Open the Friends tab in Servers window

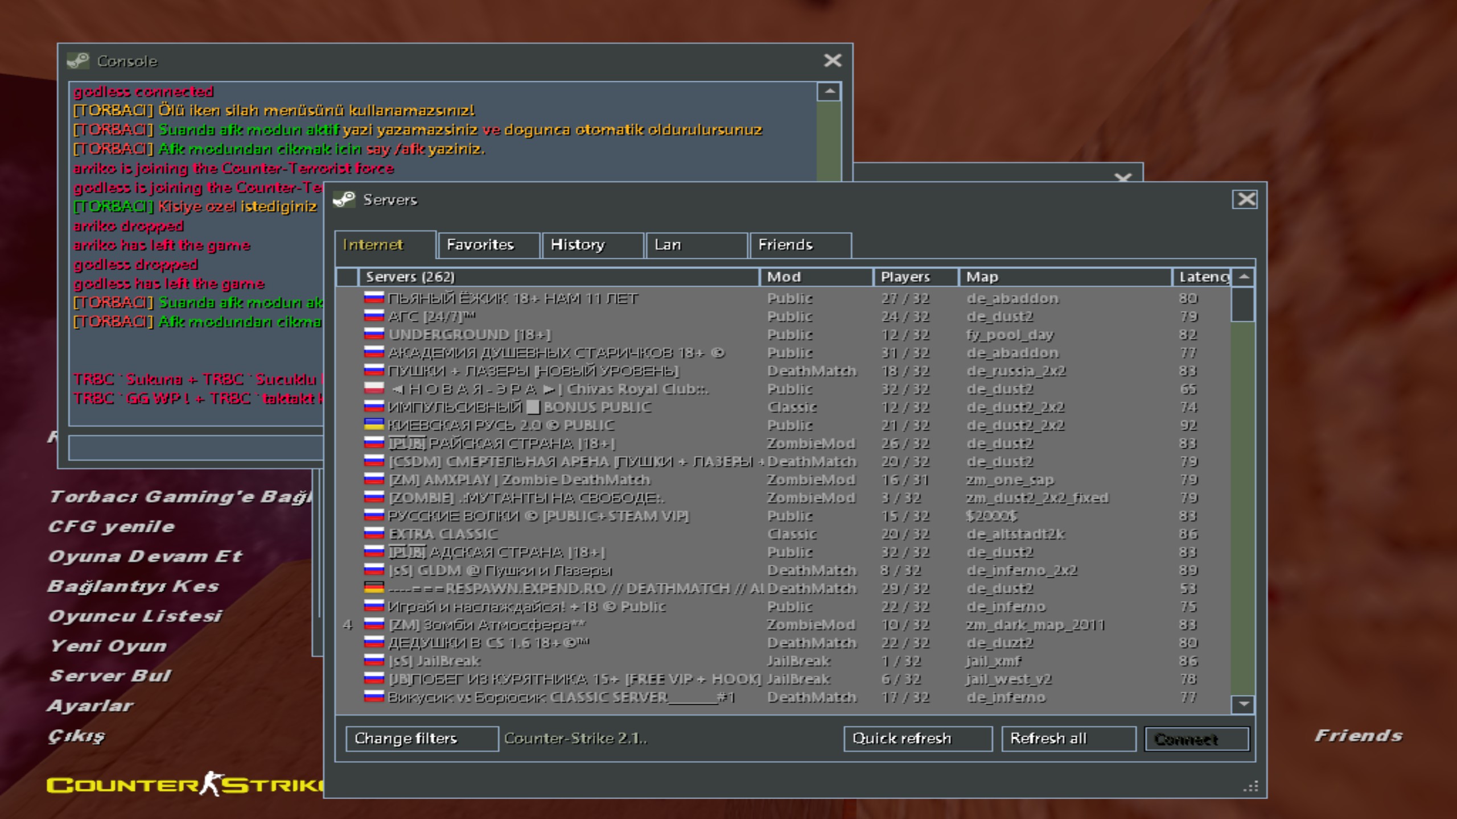801,245
